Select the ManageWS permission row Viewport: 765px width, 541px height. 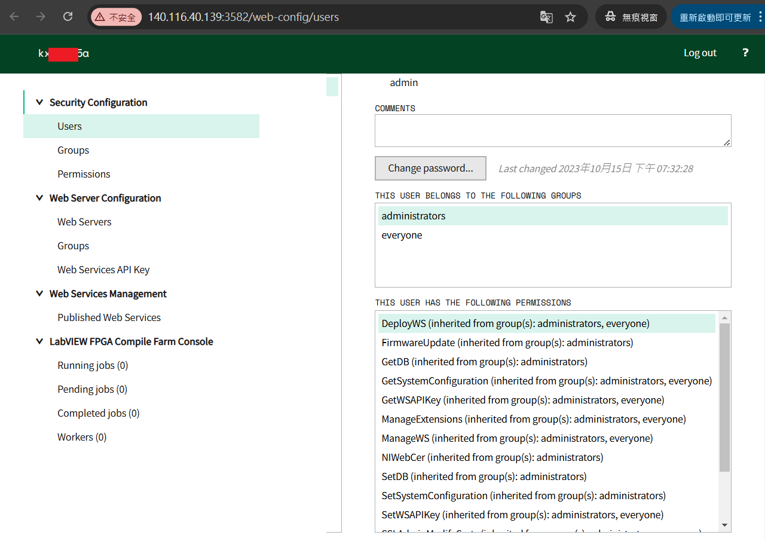click(547, 438)
